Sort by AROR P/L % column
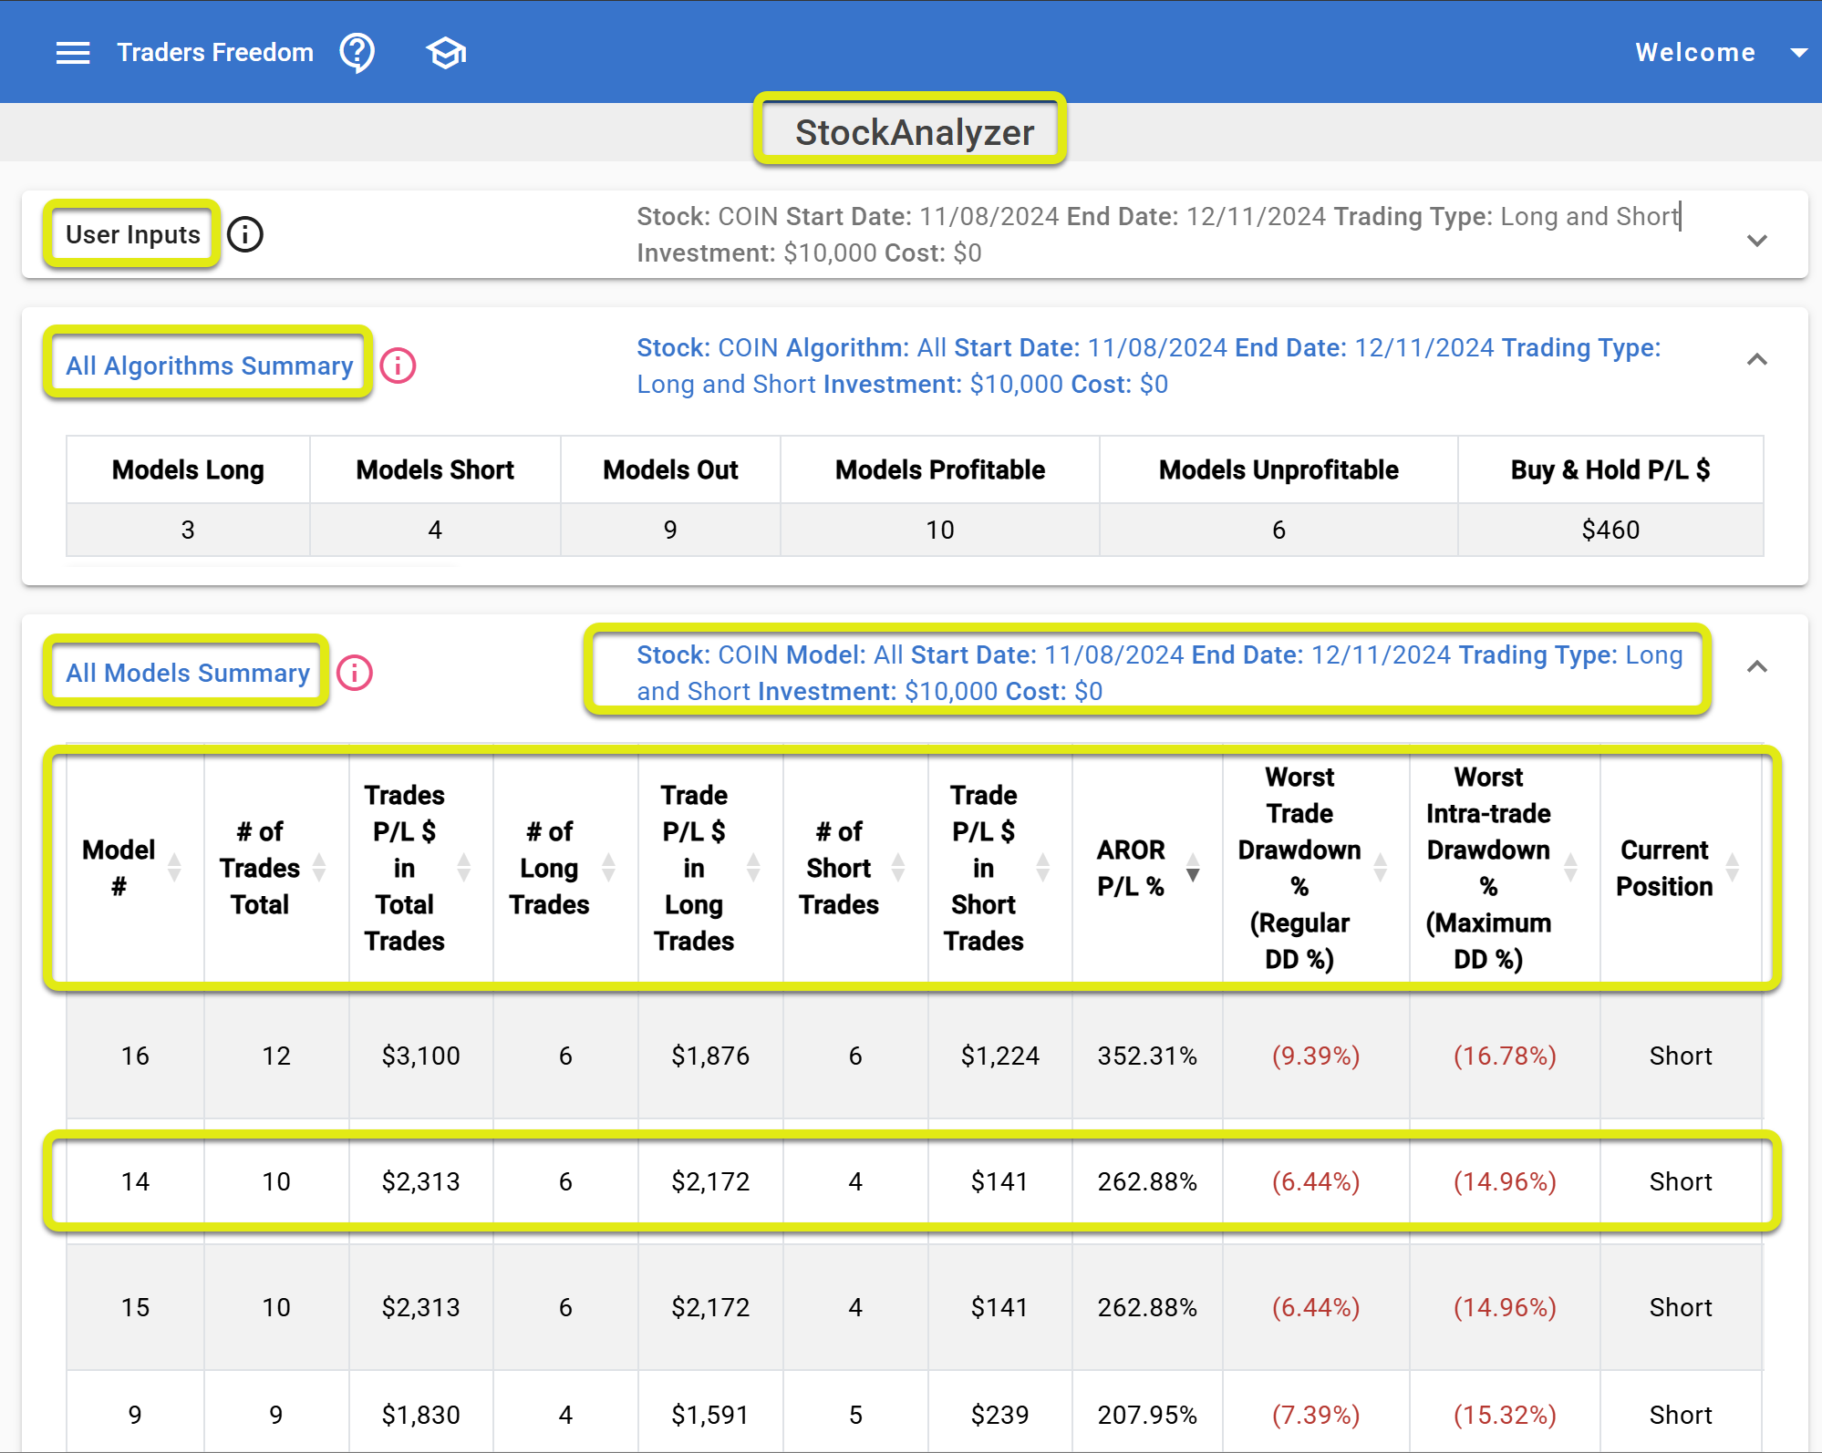 [1193, 867]
